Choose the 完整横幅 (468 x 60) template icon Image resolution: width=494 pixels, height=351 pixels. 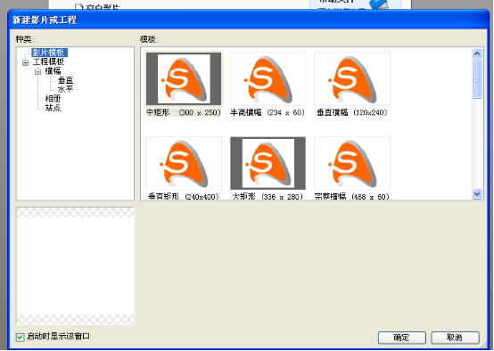352,163
